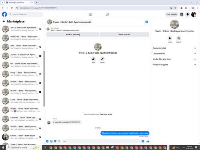This screenshot has width=200, height=150.
Task: Open the Windows Start menu
Action: point(3,148)
